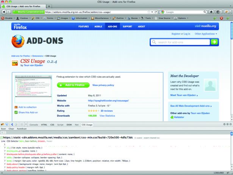233x175 pixels.
Task: Toggle AutoScan in CSS Usage panel
Action: coord(22,129)
